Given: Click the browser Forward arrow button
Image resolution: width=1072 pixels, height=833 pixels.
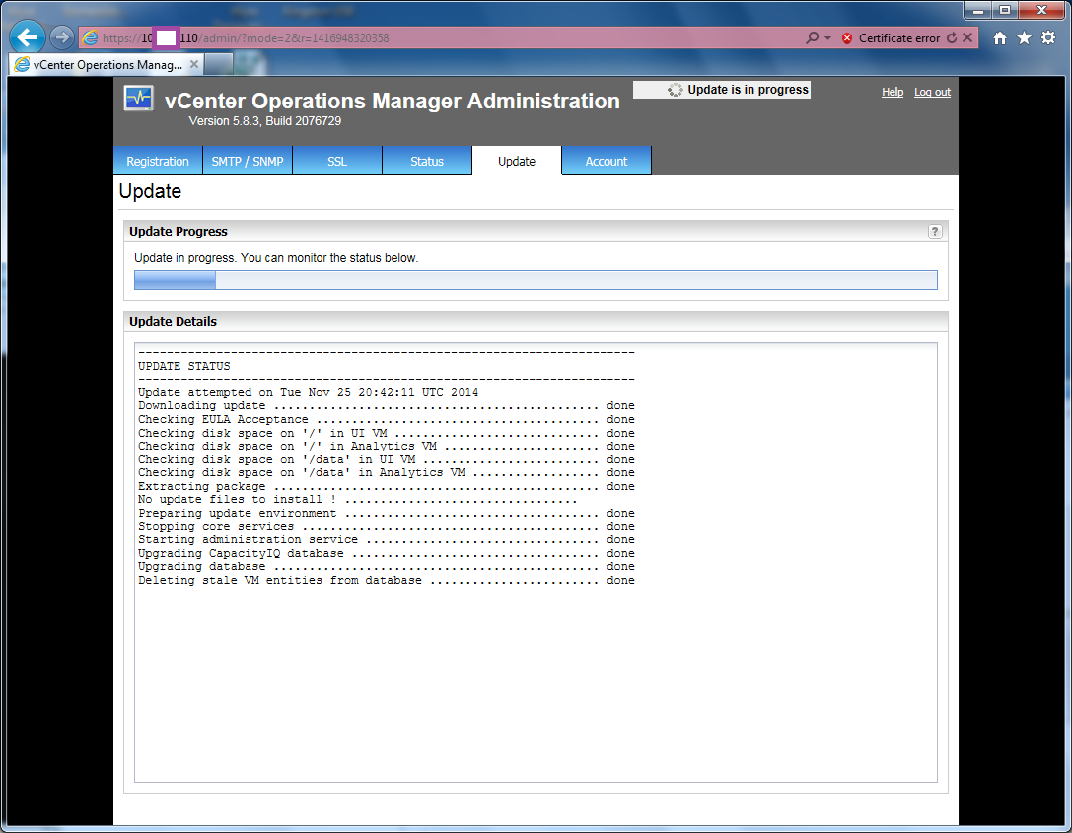Looking at the screenshot, I should [x=61, y=37].
